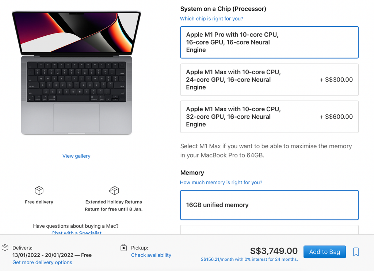Click the Free delivery box icon
The height and width of the screenshot is (271, 374).
(39, 191)
